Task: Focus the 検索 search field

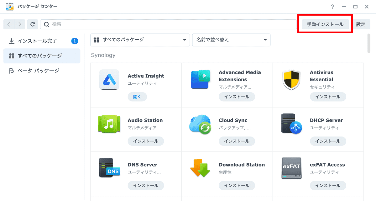Action: [x=168, y=24]
